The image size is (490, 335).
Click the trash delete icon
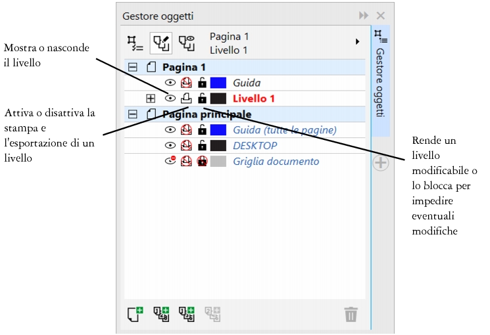[x=351, y=315]
